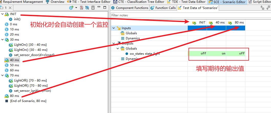The height and width of the screenshot is (113, 271).
Task: Open TIE - Test Interface Editor
Action: pos(89,2)
